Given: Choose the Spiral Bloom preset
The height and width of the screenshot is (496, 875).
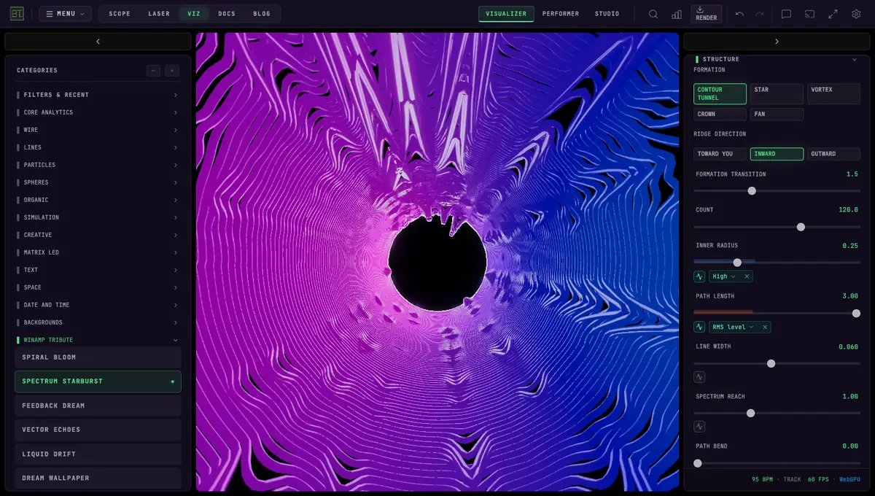Looking at the screenshot, I should pyautogui.click(x=98, y=357).
